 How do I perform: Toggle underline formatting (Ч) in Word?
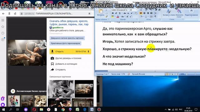pos(119,13)
